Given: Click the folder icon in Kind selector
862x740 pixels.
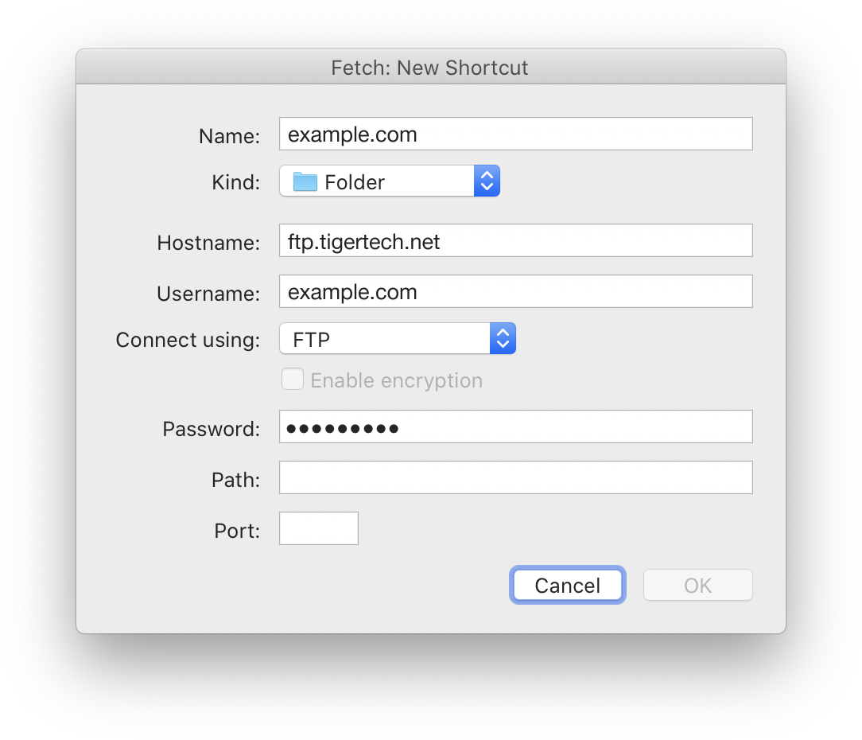Looking at the screenshot, I should point(305,182).
